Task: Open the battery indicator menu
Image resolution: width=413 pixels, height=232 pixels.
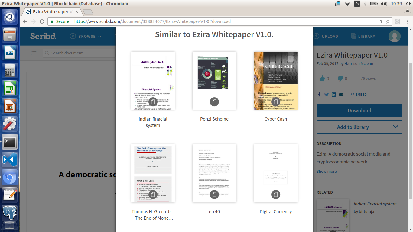Action: (374, 4)
